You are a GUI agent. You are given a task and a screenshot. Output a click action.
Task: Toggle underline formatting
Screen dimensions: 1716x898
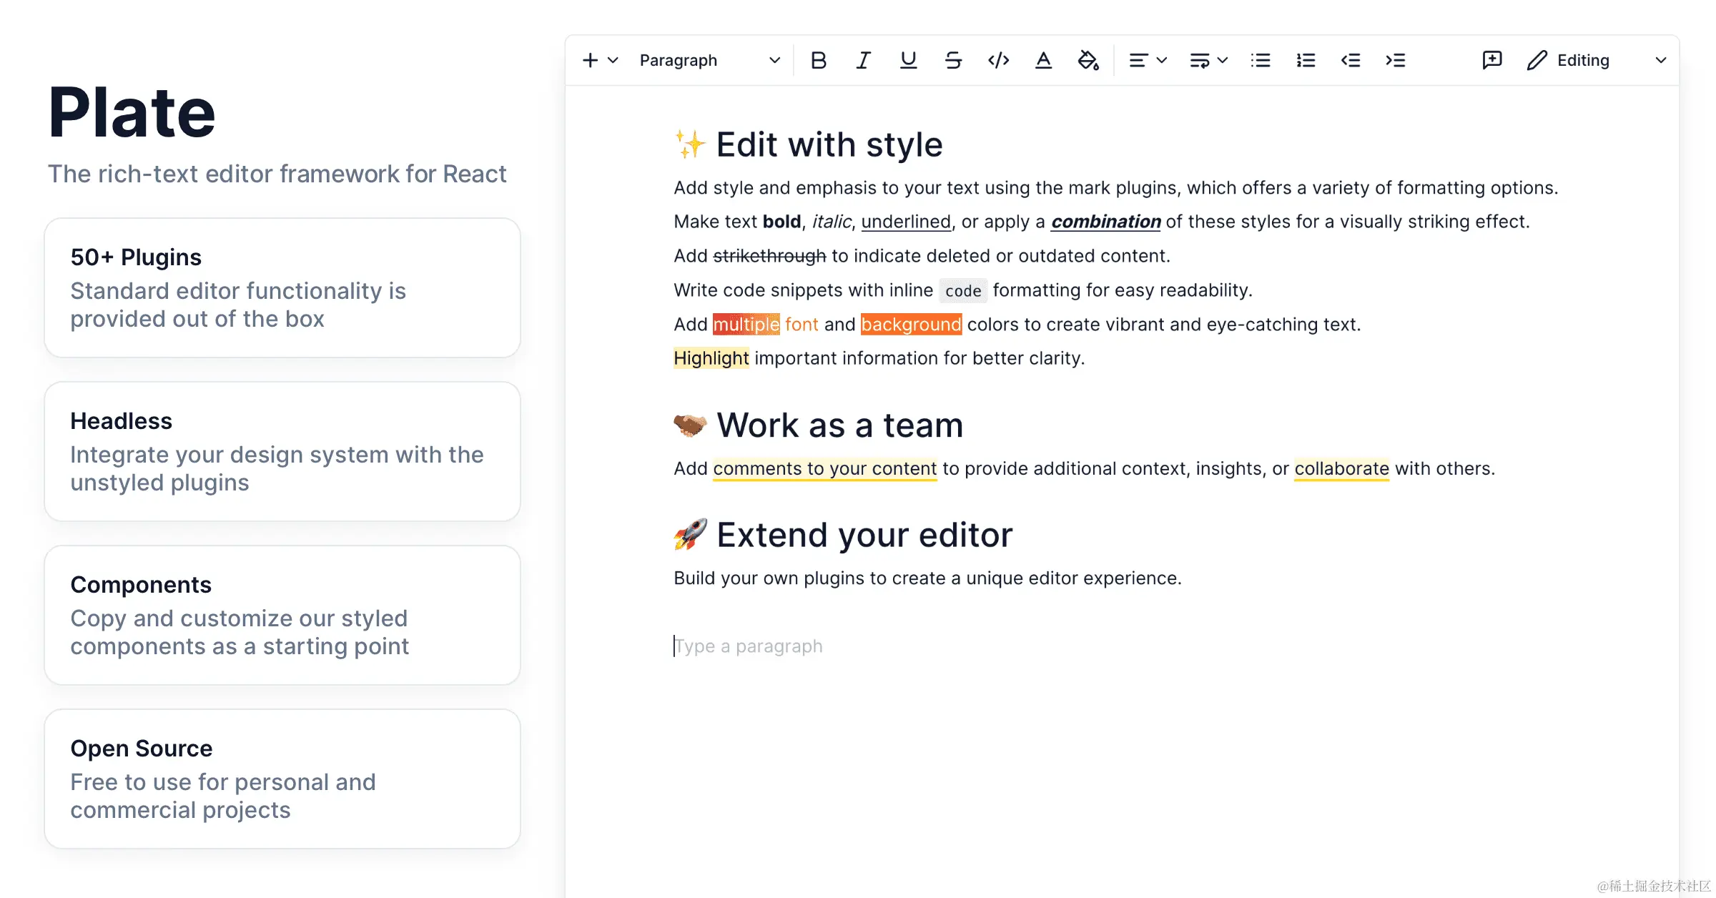coord(908,61)
